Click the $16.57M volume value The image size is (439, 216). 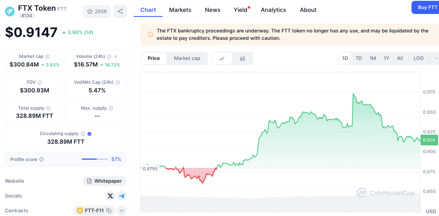pos(86,65)
